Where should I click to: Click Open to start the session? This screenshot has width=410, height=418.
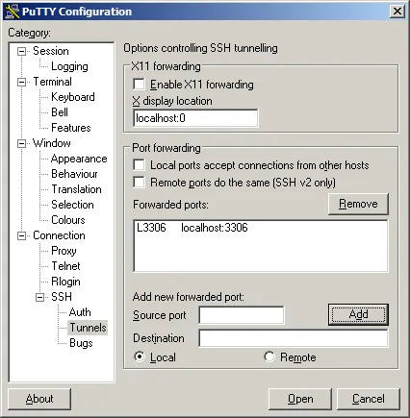(x=300, y=399)
